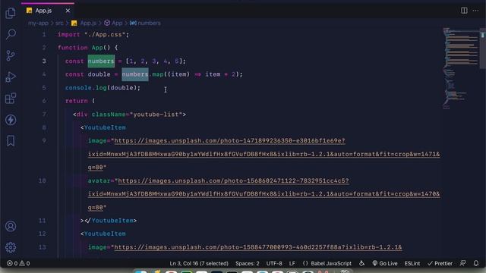Screen dimensions: 486x273
Task: Close the App.js editor tab
Action: (x=68, y=11)
